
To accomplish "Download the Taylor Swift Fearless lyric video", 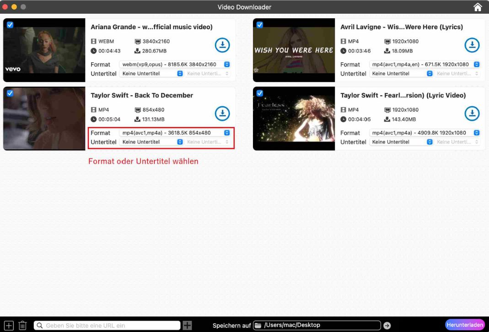I will pos(472,113).
